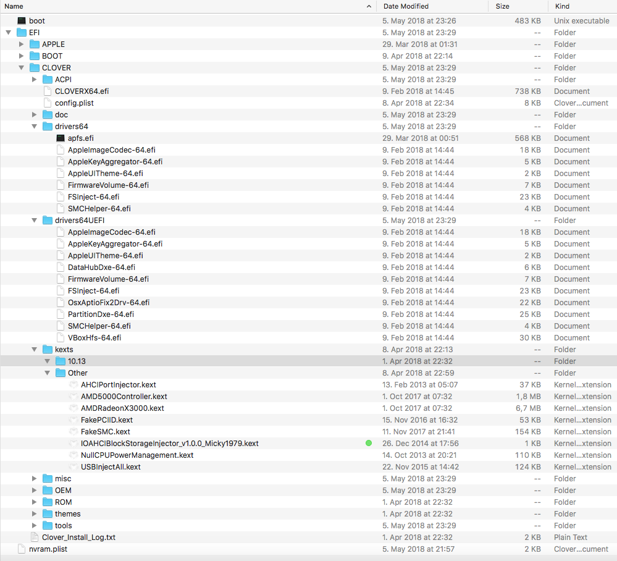Click the 6,7 MB size value

tap(528, 408)
